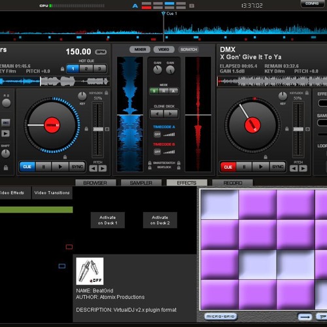Toggle the right SMARTSCRATCH lock
The width and height of the screenshot is (327, 327).
click(179, 163)
